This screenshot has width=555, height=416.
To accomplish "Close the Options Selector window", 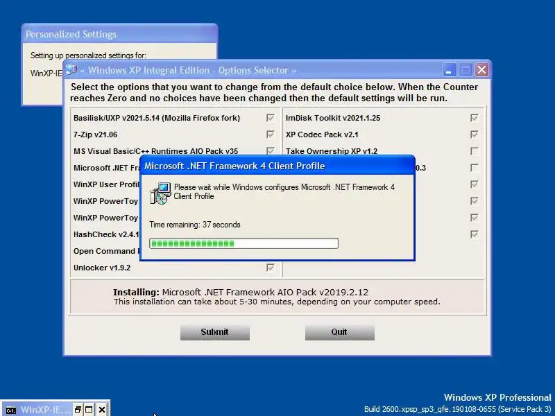I will [x=481, y=70].
